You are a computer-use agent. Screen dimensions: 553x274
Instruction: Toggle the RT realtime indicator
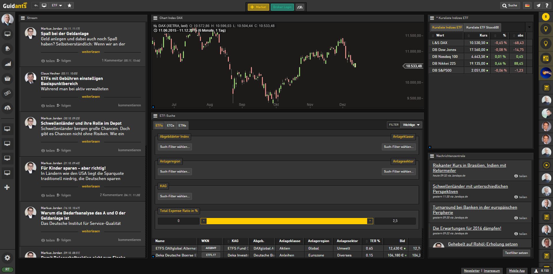click(7, 269)
